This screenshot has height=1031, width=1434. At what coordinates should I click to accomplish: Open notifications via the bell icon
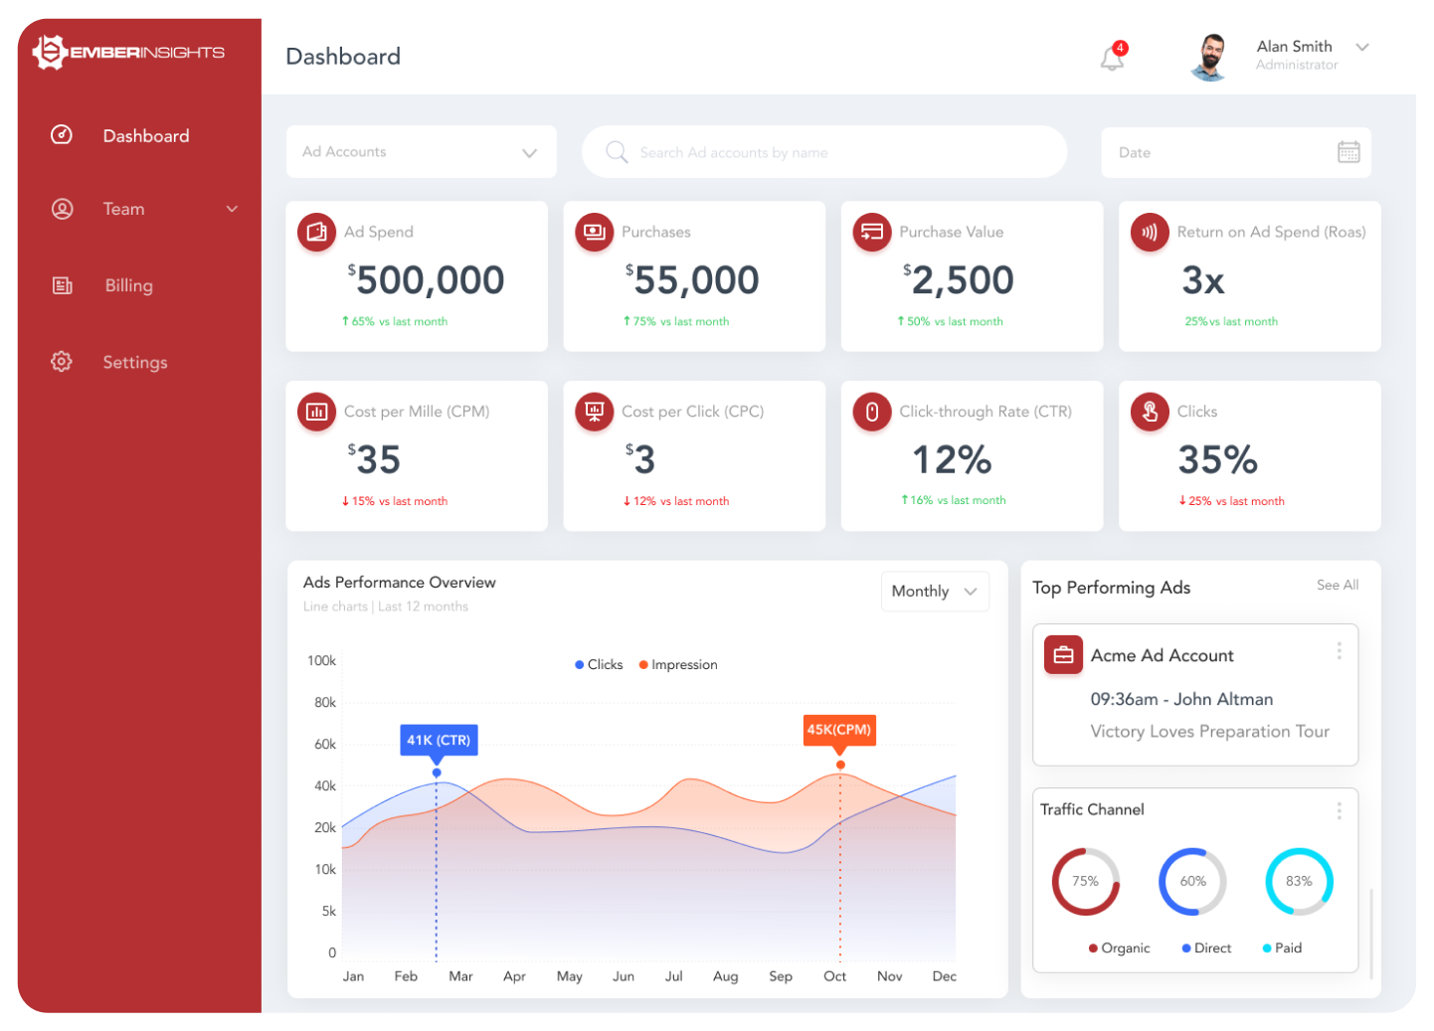pyautogui.click(x=1111, y=57)
